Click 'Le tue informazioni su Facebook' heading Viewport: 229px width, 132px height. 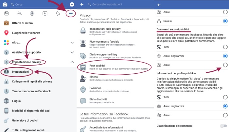(104, 114)
